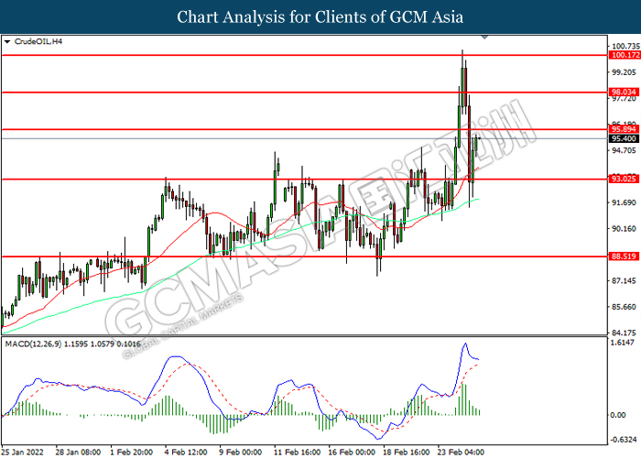Select the 88.519 support price label
This screenshot has height=458, width=641.
625,256
